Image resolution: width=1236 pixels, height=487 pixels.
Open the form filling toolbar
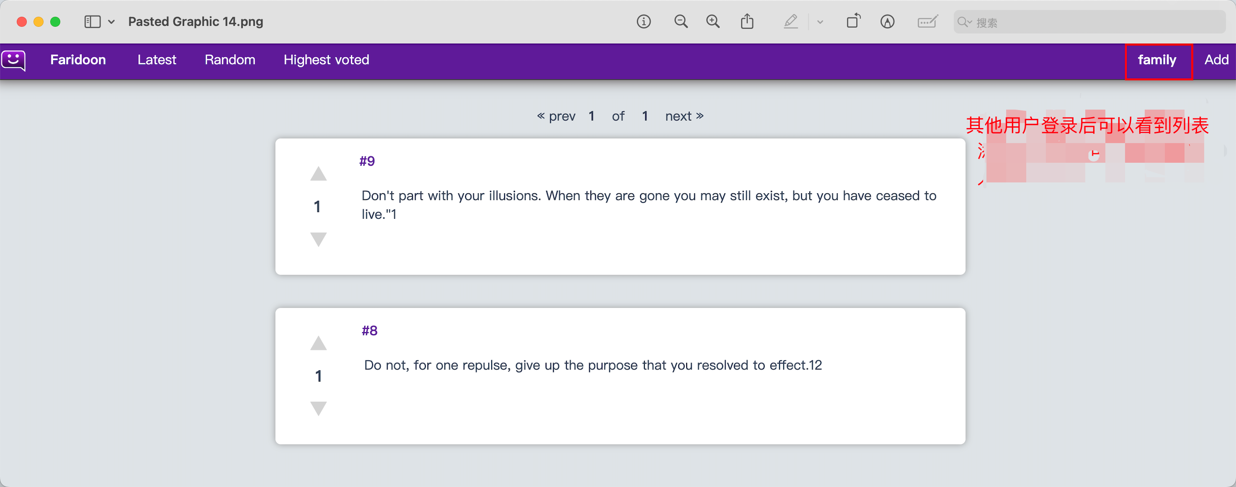coord(927,22)
